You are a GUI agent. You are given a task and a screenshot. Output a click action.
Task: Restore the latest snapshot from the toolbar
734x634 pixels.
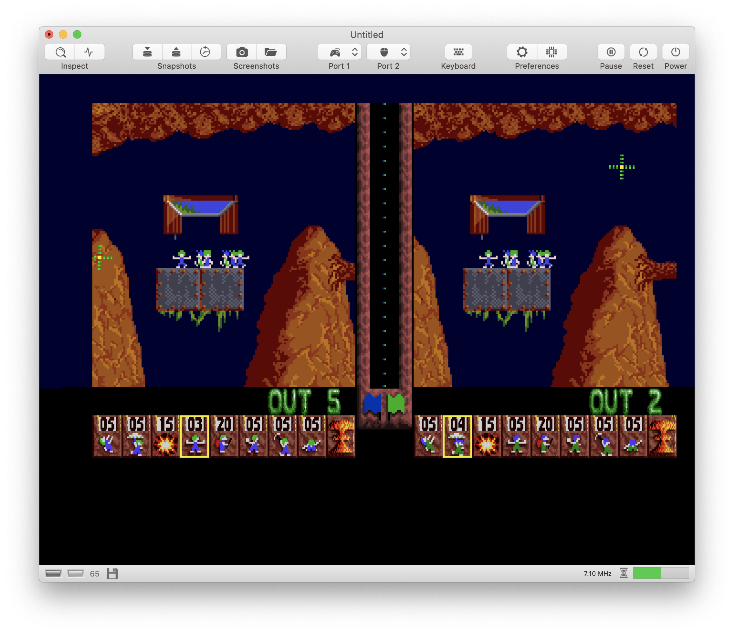176,52
